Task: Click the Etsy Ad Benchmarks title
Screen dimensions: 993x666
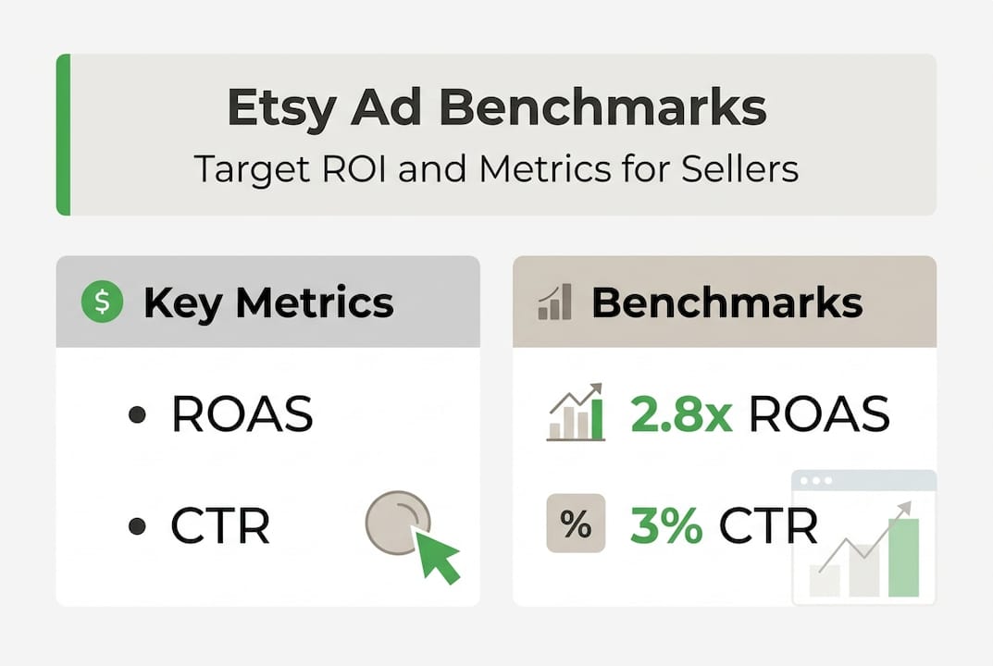Action: coord(496,109)
